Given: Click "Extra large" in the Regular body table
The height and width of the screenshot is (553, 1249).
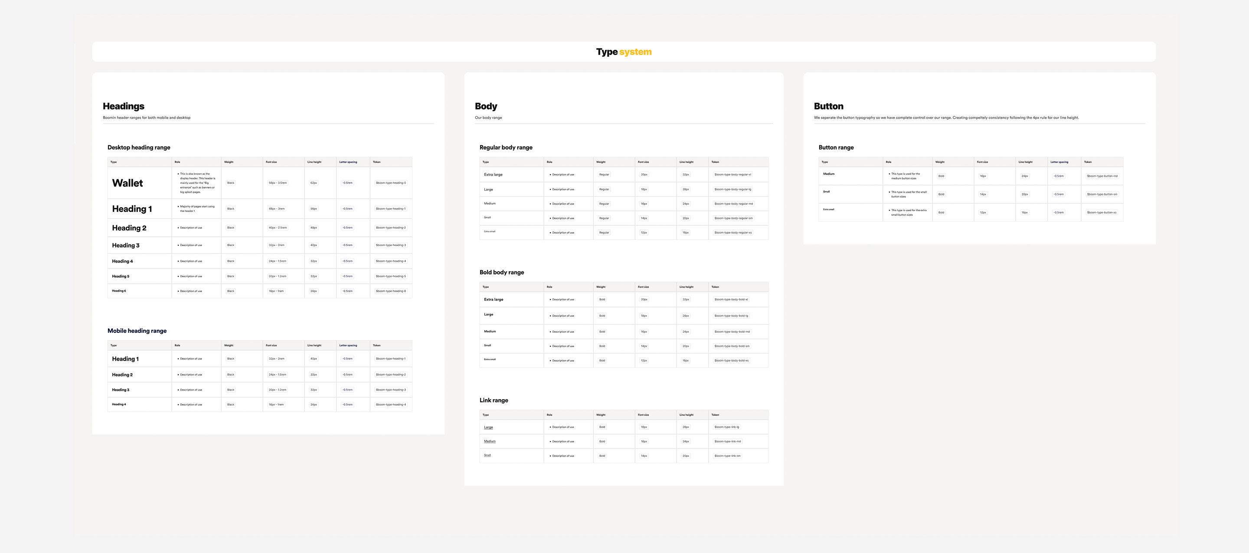Looking at the screenshot, I should 493,175.
